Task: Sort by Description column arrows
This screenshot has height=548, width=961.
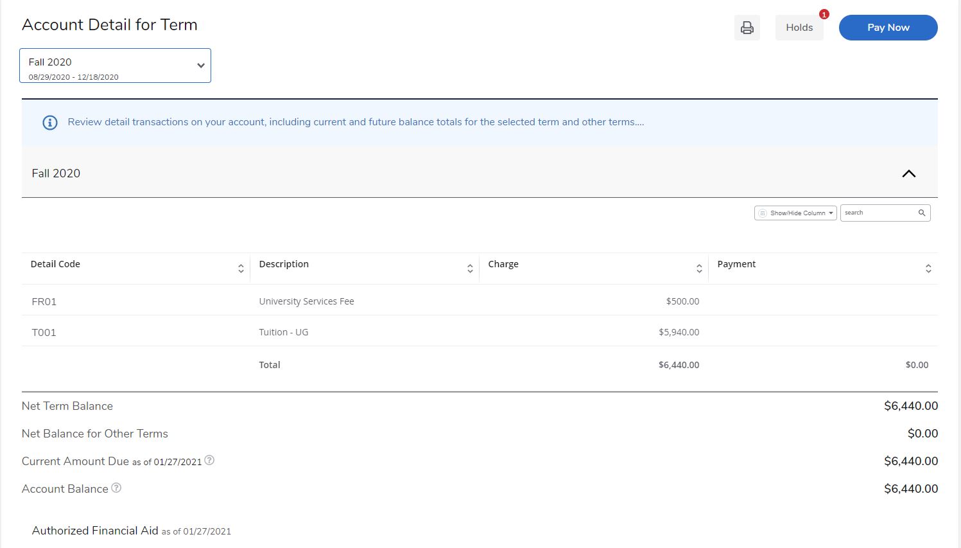Action: click(470, 269)
